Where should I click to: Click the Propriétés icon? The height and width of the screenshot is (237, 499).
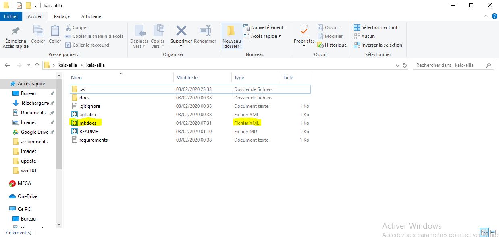[304, 31]
